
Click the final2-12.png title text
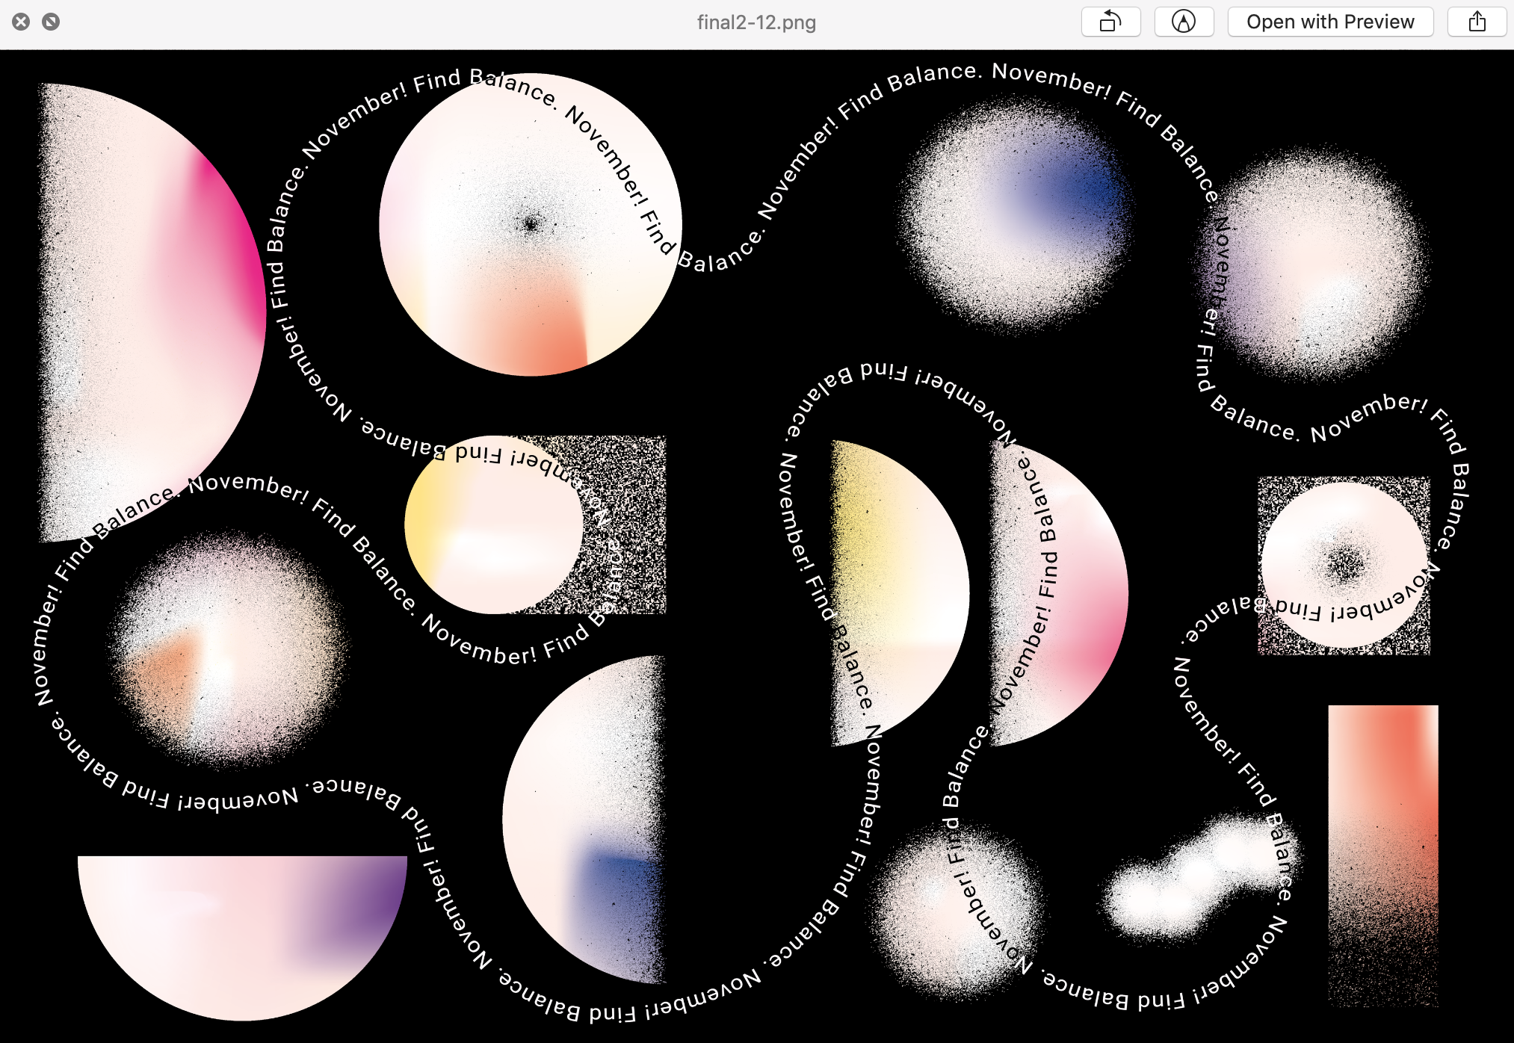point(756,22)
